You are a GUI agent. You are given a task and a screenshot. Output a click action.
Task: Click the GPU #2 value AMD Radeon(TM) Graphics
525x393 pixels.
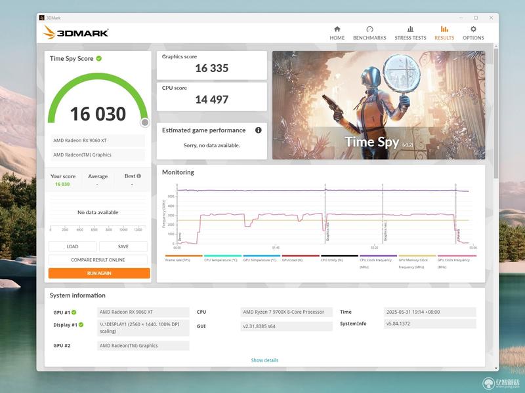point(143,346)
